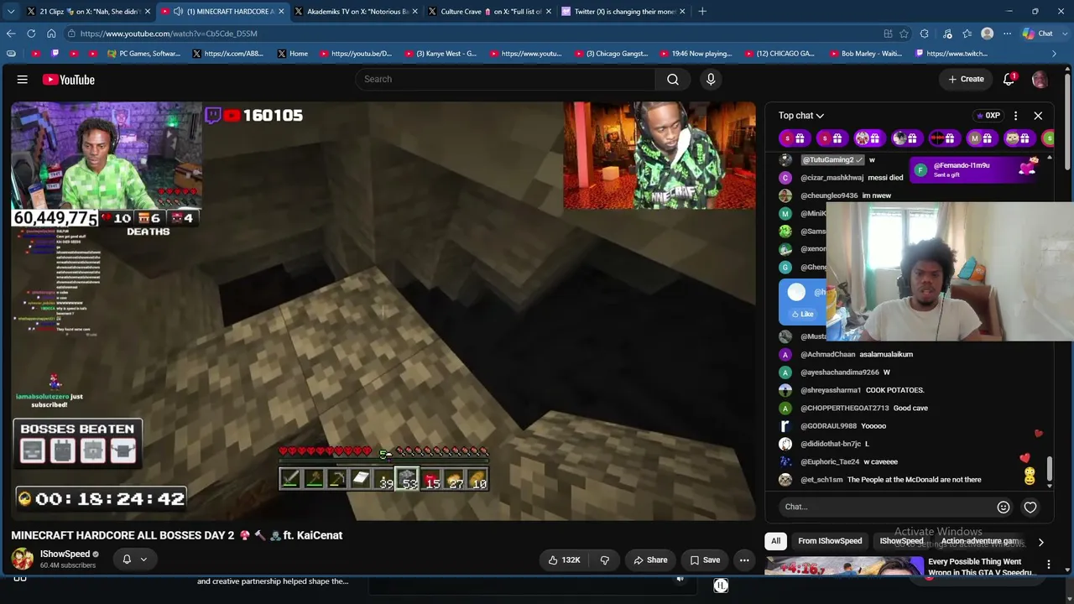Open the YouTube guide hamburger menu

[x=23, y=80]
